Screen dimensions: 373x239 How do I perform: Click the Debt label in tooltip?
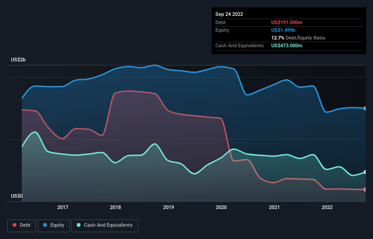(220, 22)
